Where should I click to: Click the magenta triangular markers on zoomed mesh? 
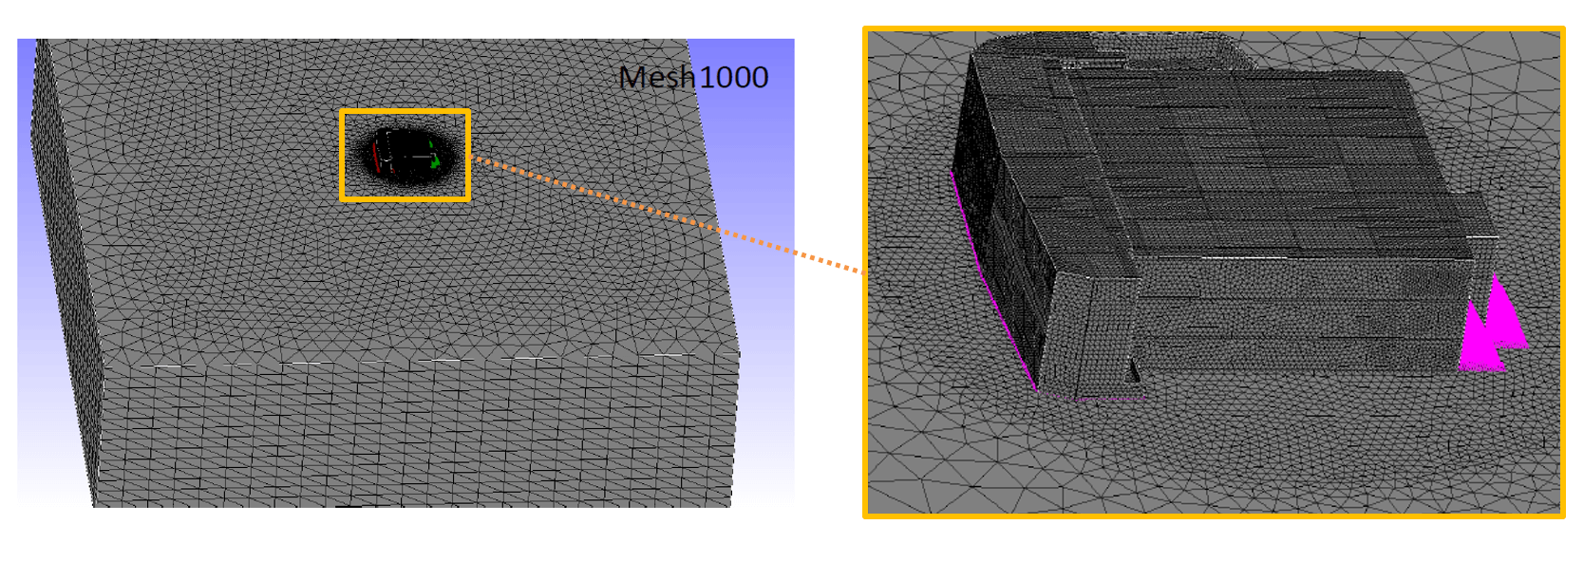pos(1494,324)
